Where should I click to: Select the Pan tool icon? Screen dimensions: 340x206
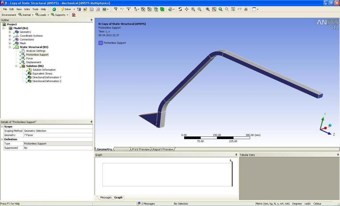(187, 9)
